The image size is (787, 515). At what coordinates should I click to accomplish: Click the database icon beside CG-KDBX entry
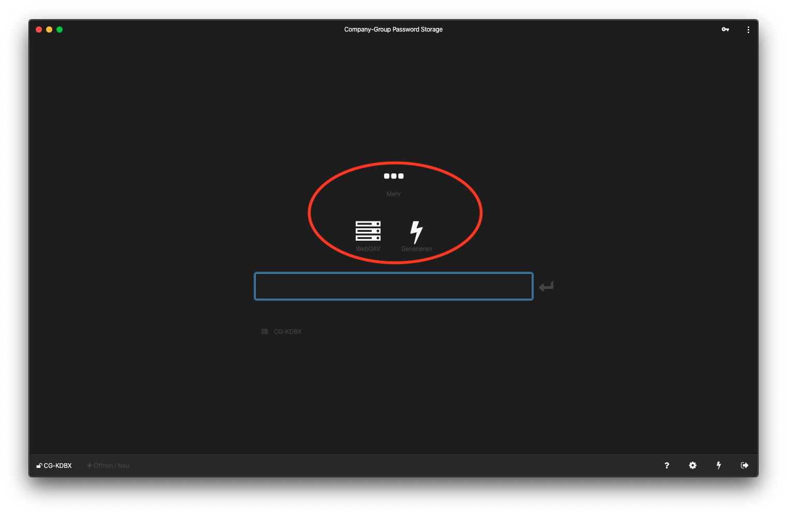click(264, 331)
